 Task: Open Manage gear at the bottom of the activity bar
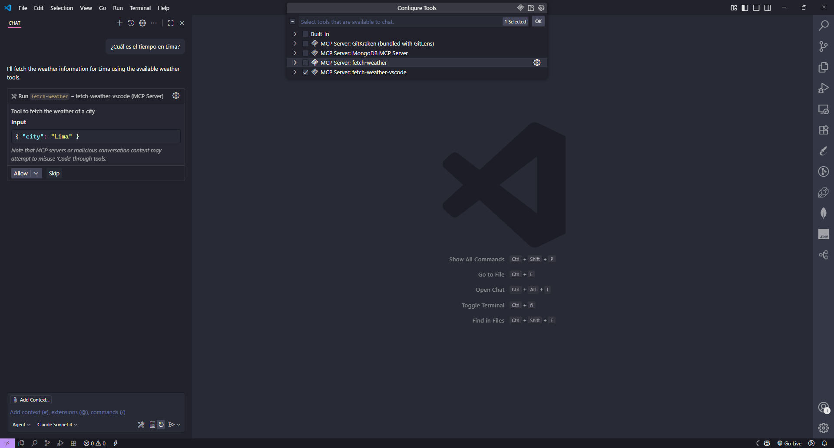tap(824, 428)
